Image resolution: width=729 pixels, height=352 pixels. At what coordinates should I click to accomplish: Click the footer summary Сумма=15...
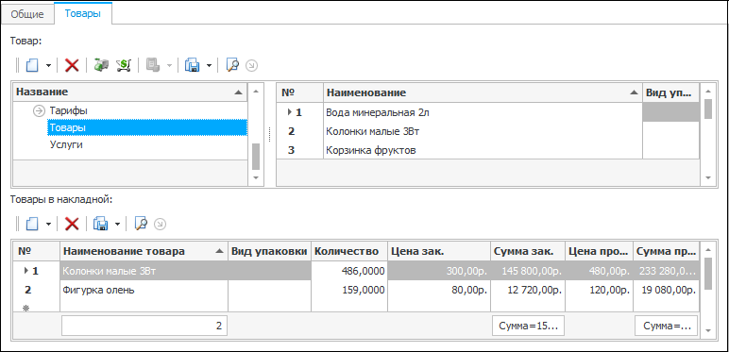pyautogui.click(x=528, y=326)
